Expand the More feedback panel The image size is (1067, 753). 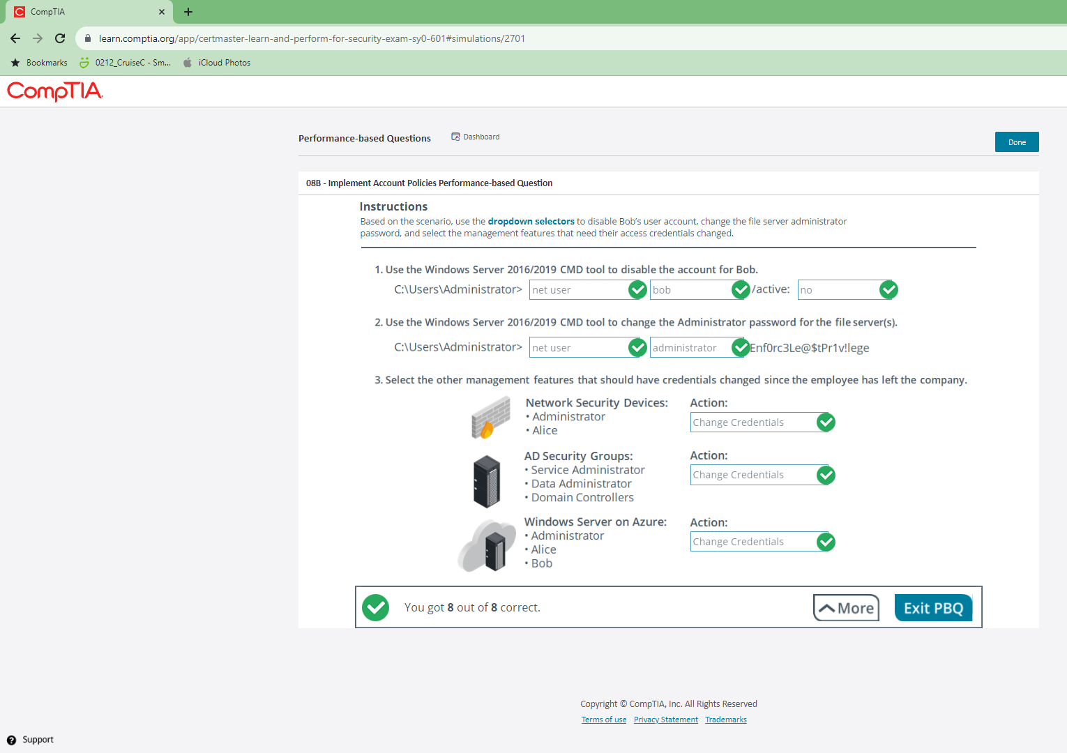[846, 608]
